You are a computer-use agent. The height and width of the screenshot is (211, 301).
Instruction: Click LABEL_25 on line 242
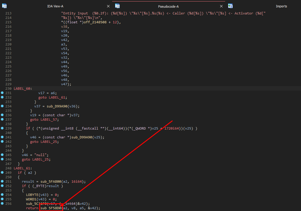49,142
